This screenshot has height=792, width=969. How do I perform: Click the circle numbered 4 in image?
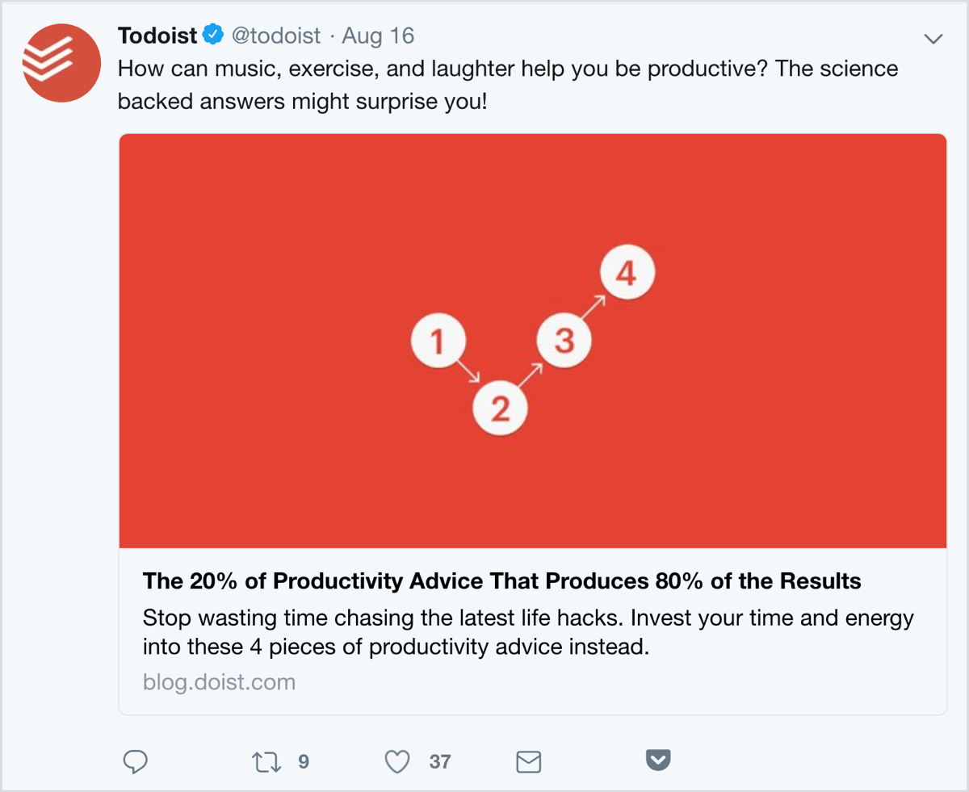click(627, 274)
